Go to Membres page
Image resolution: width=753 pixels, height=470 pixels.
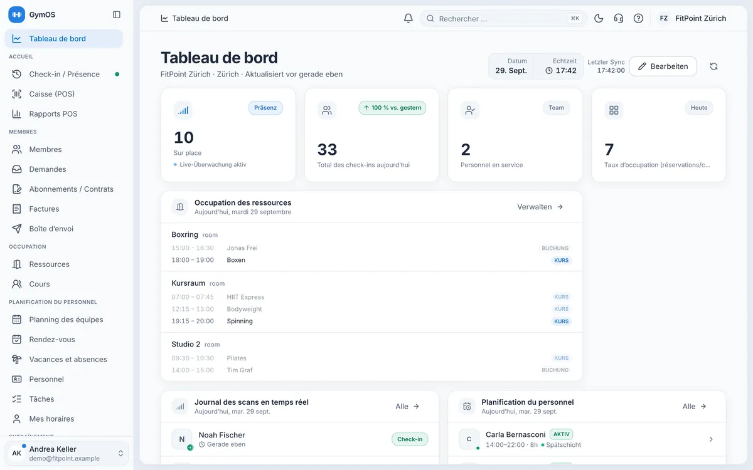(64, 149)
